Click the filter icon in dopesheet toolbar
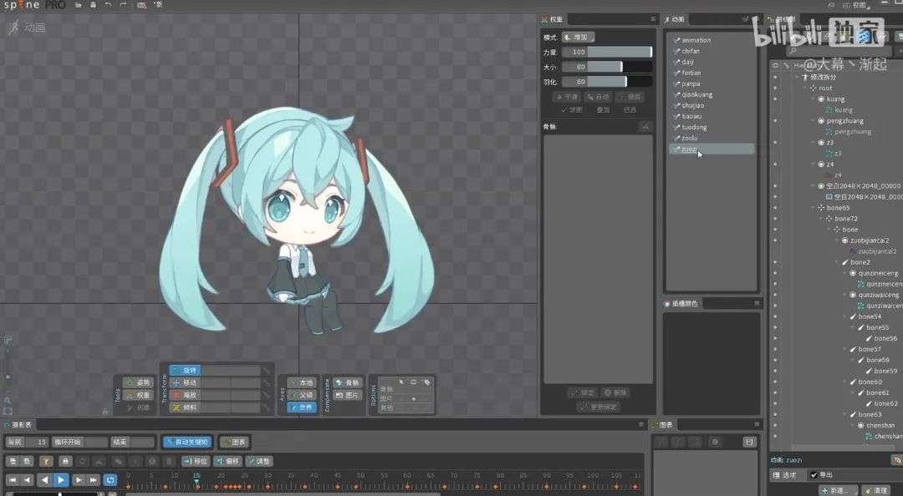Image resolution: width=903 pixels, height=496 pixels. (46, 462)
